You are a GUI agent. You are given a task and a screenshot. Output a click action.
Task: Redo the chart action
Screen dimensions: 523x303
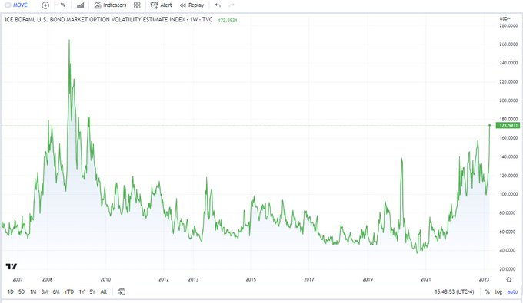click(x=232, y=5)
